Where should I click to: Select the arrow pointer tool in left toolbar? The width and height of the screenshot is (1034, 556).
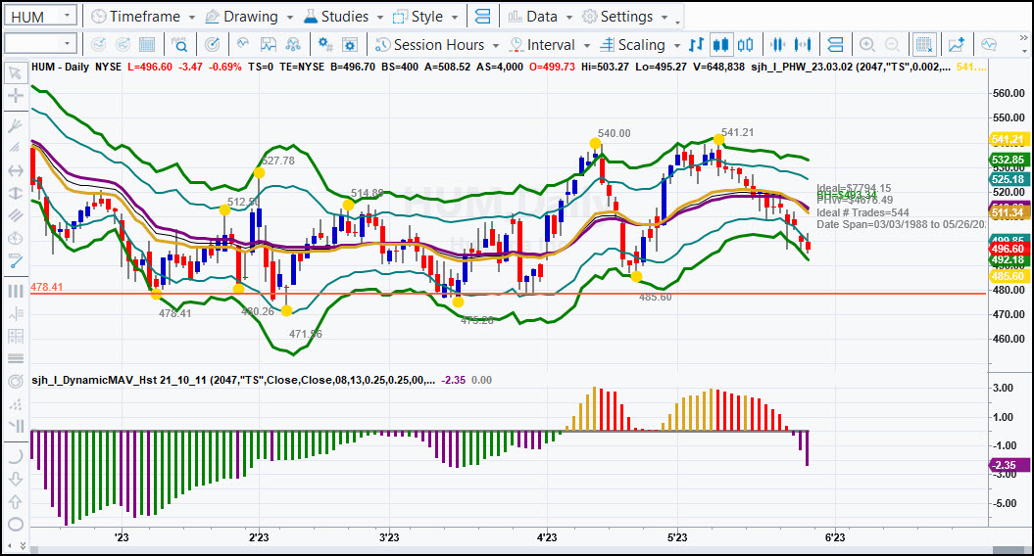coord(15,72)
